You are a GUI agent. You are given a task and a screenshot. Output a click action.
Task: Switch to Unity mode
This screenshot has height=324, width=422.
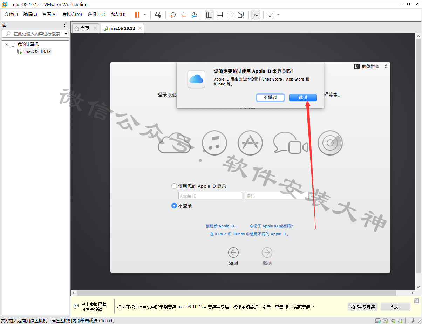pyautogui.click(x=241, y=15)
